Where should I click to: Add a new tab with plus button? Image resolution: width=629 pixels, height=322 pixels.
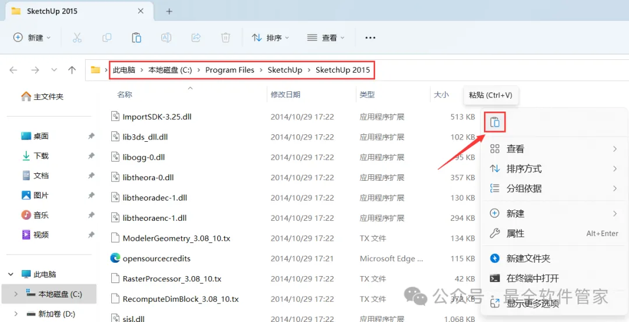pos(169,11)
